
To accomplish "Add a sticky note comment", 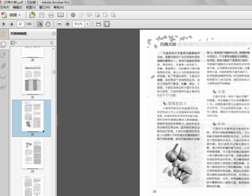I will click(81, 15).
